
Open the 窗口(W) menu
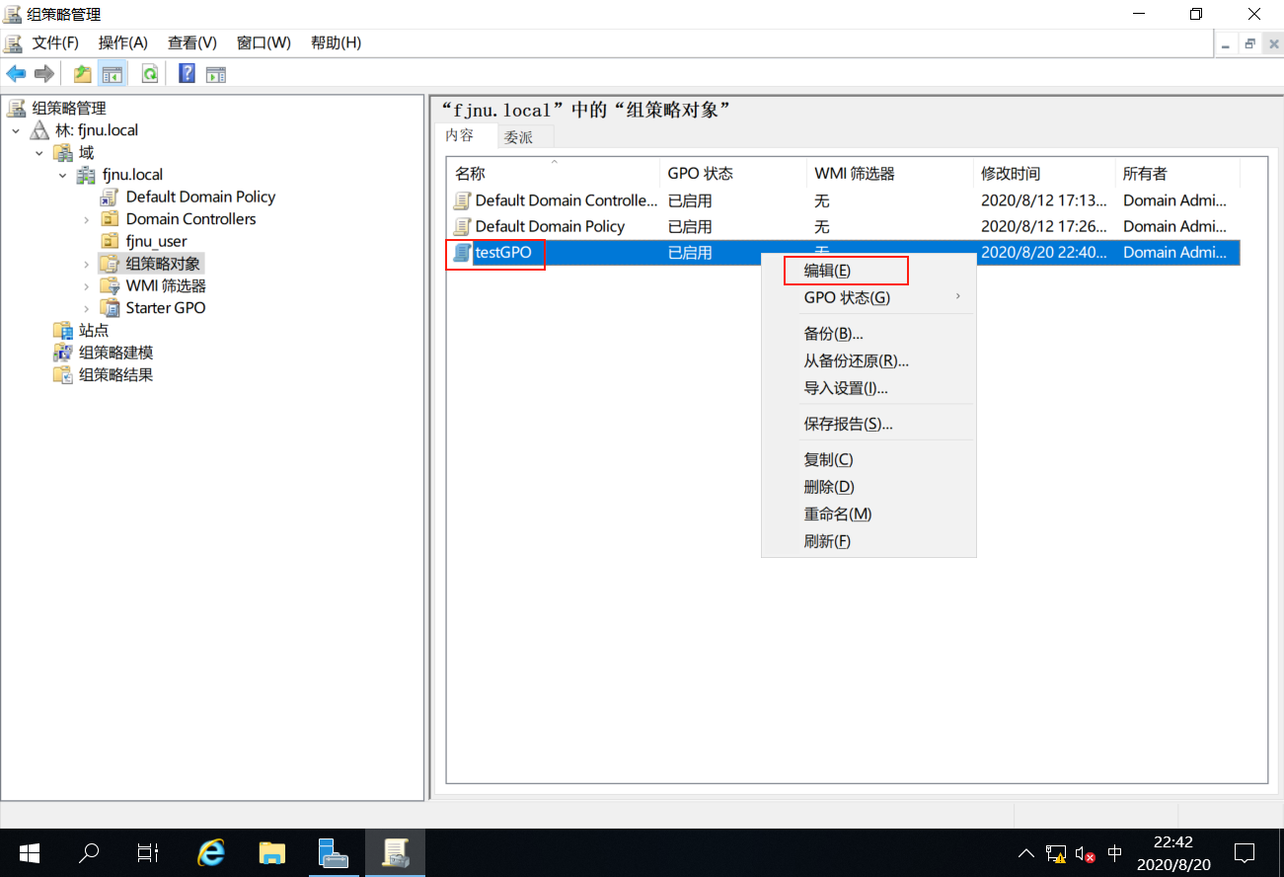point(264,42)
